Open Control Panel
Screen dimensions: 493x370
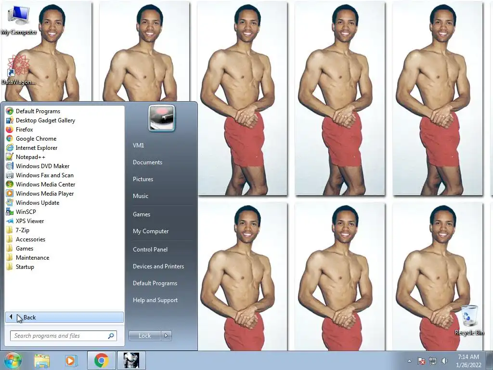tap(150, 249)
